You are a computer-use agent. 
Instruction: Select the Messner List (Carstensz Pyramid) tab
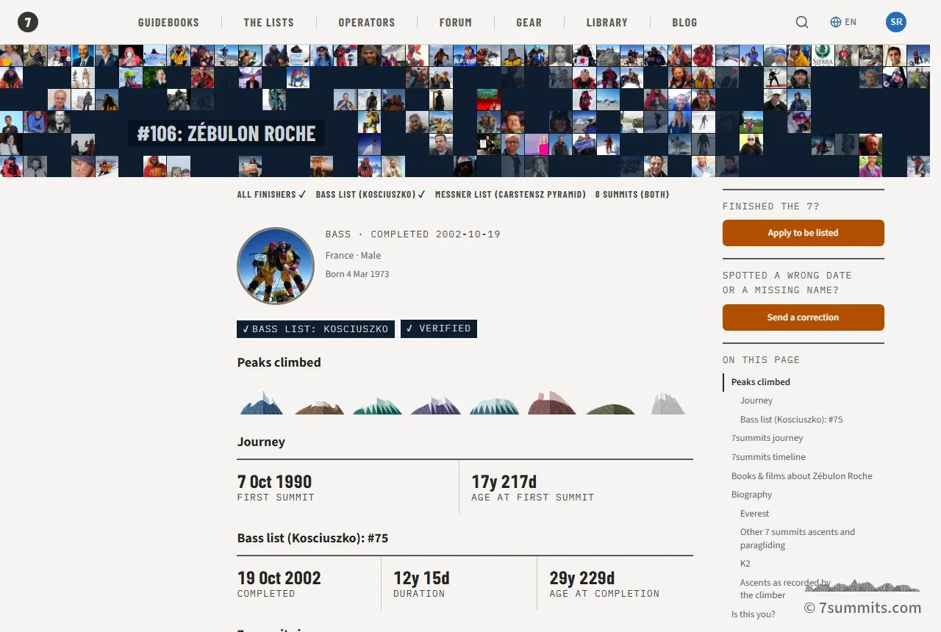(x=510, y=195)
